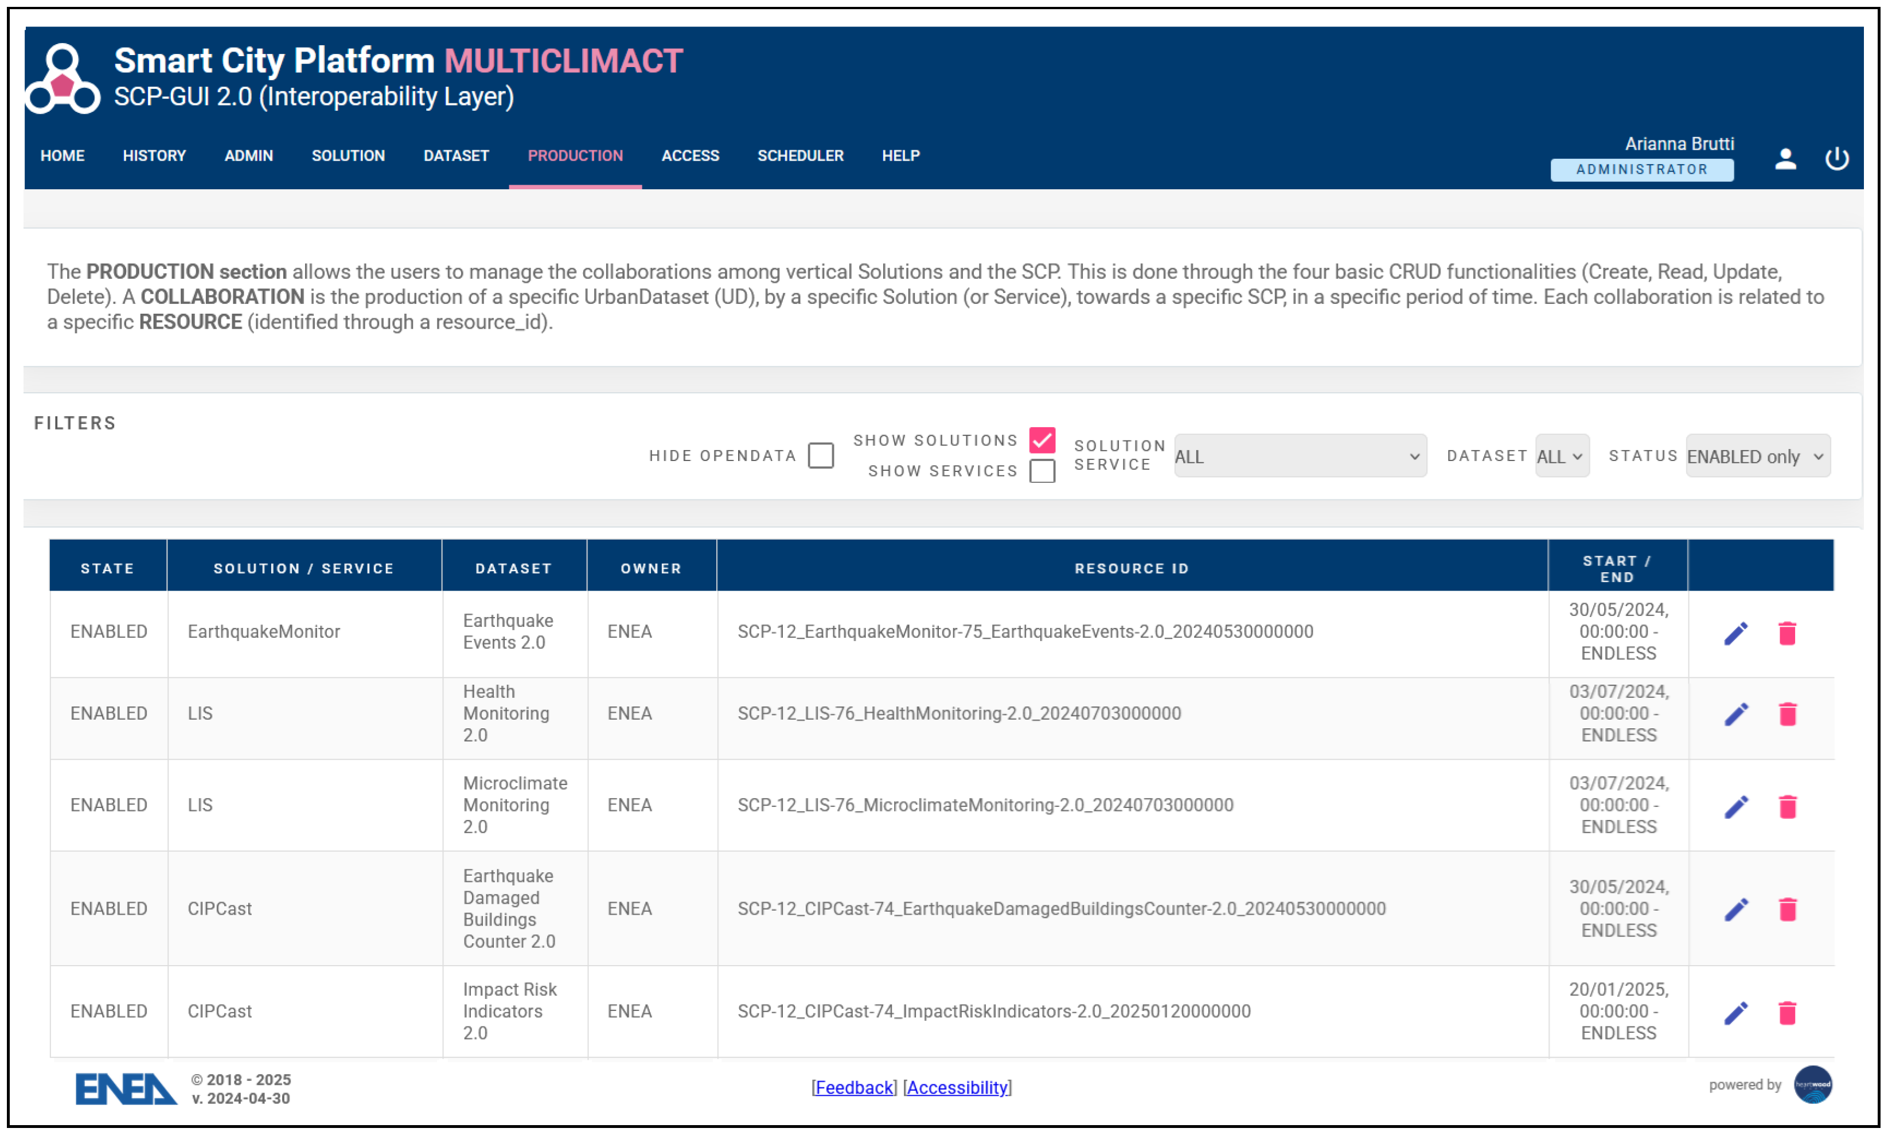Uncheck the Show Solutions checkbox
This screenshot has width=1888, height=1136.
(x=1041, y=440)
